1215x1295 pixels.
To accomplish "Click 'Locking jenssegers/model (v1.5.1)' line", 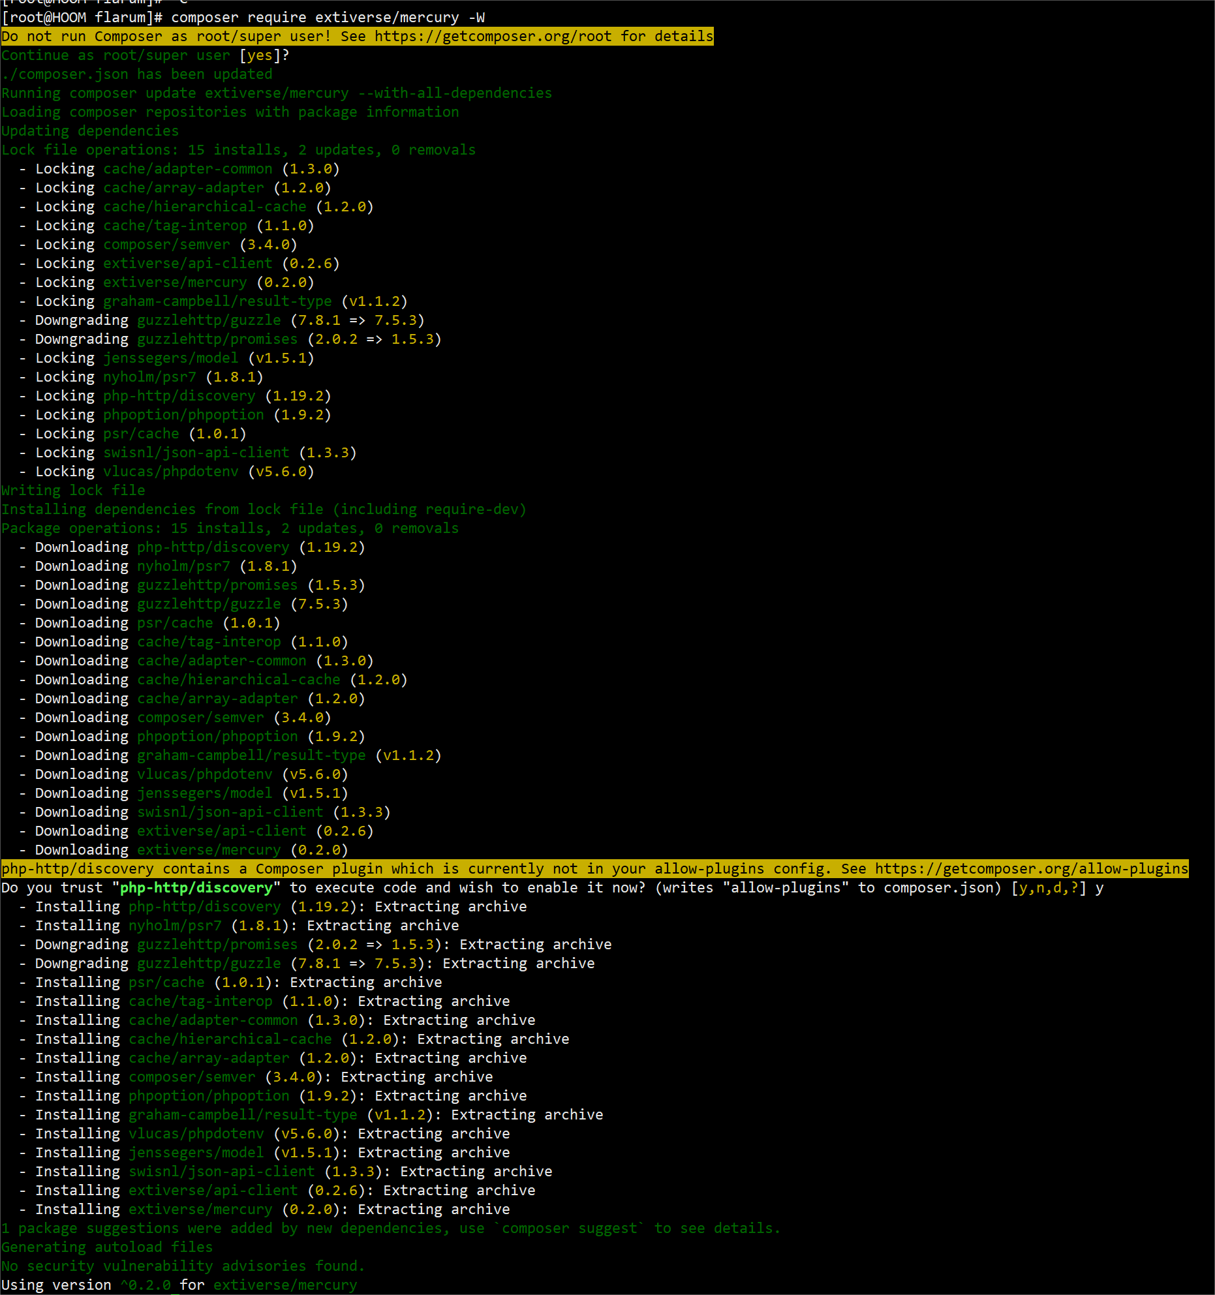I will (166, 358).
